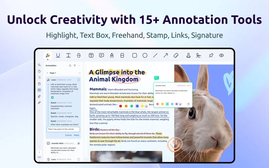Select the Stamp tool
This screenshot has height=168, width=269.
(188, 55)
